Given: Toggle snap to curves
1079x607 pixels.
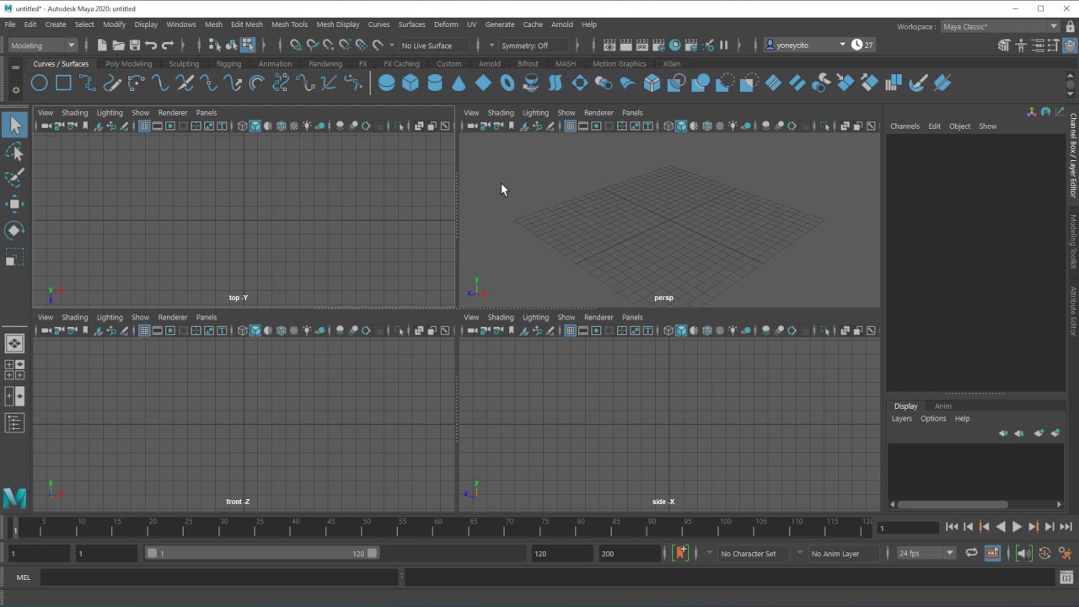Looking at the screenshot, I should tap(312, 45).
